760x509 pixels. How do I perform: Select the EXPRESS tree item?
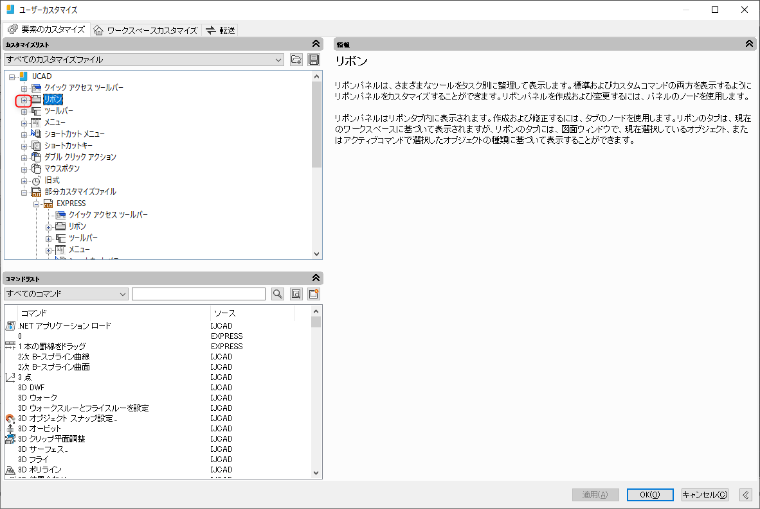click(x=71, y=203)
